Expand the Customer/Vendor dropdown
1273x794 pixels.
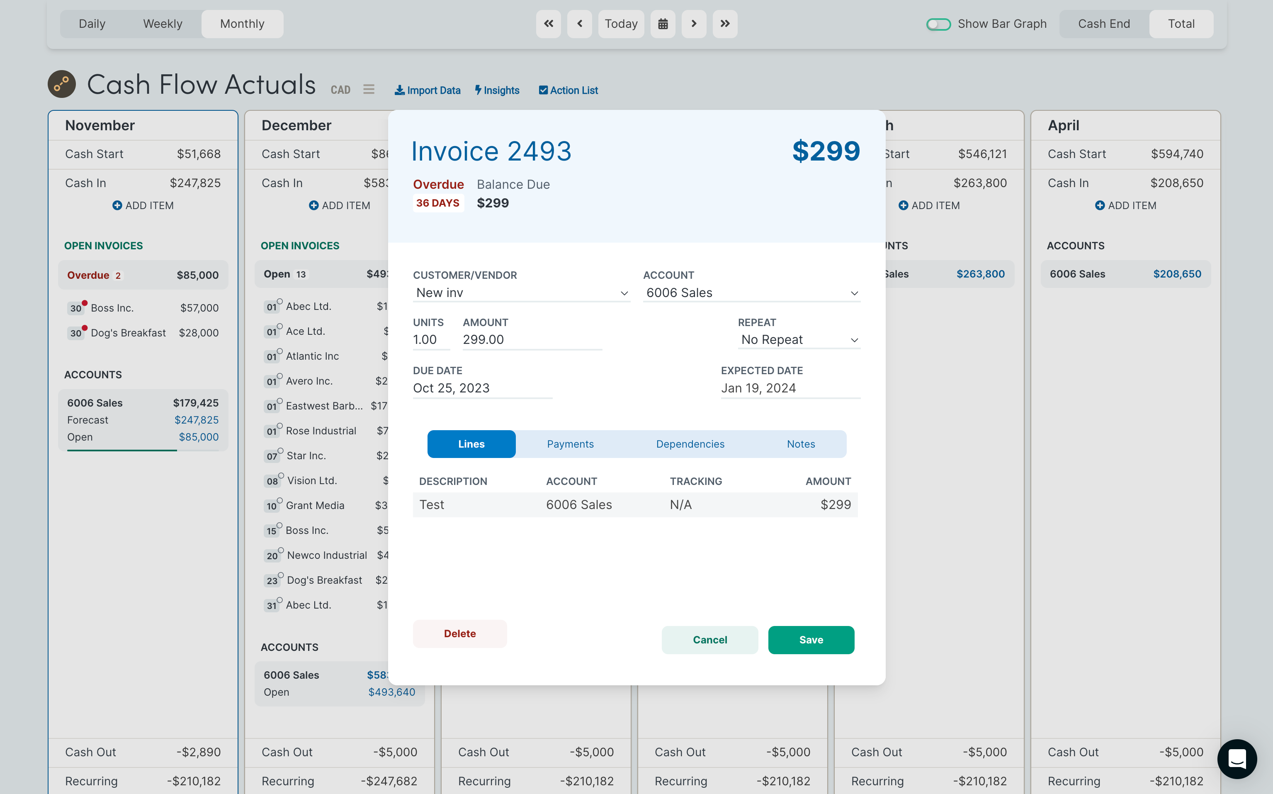522,293
